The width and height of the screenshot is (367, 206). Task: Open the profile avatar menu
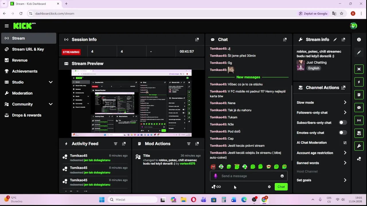(354, 26)
